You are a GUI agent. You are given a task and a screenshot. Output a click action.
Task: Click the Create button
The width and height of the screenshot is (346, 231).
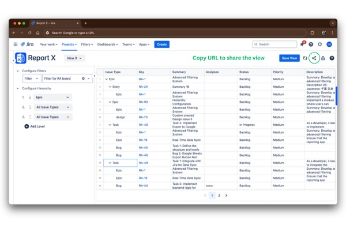tap(161, 44)
